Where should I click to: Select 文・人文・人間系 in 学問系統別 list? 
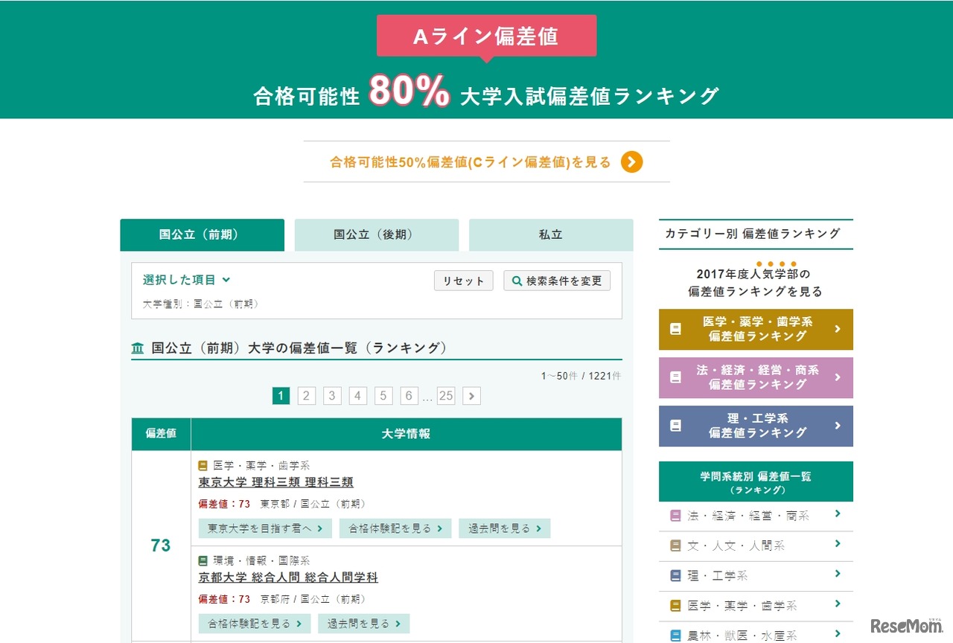756,546
